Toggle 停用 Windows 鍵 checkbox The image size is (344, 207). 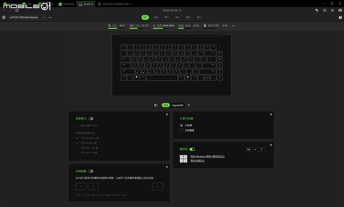tap(77, 138)
